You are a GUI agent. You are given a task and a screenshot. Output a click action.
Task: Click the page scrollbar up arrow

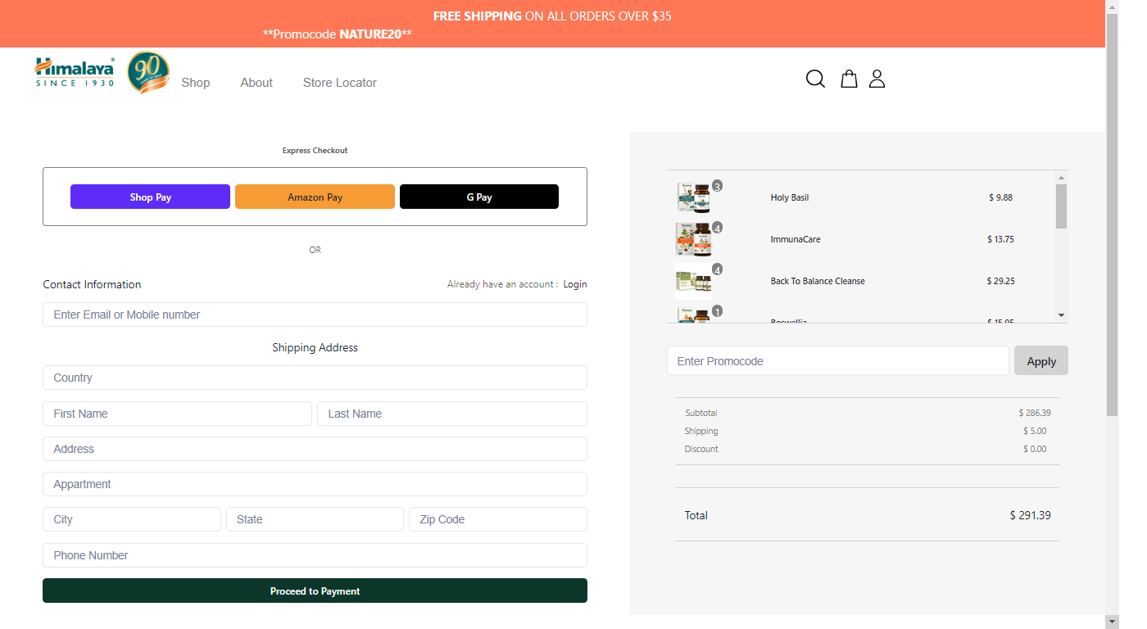[1112, 7]
